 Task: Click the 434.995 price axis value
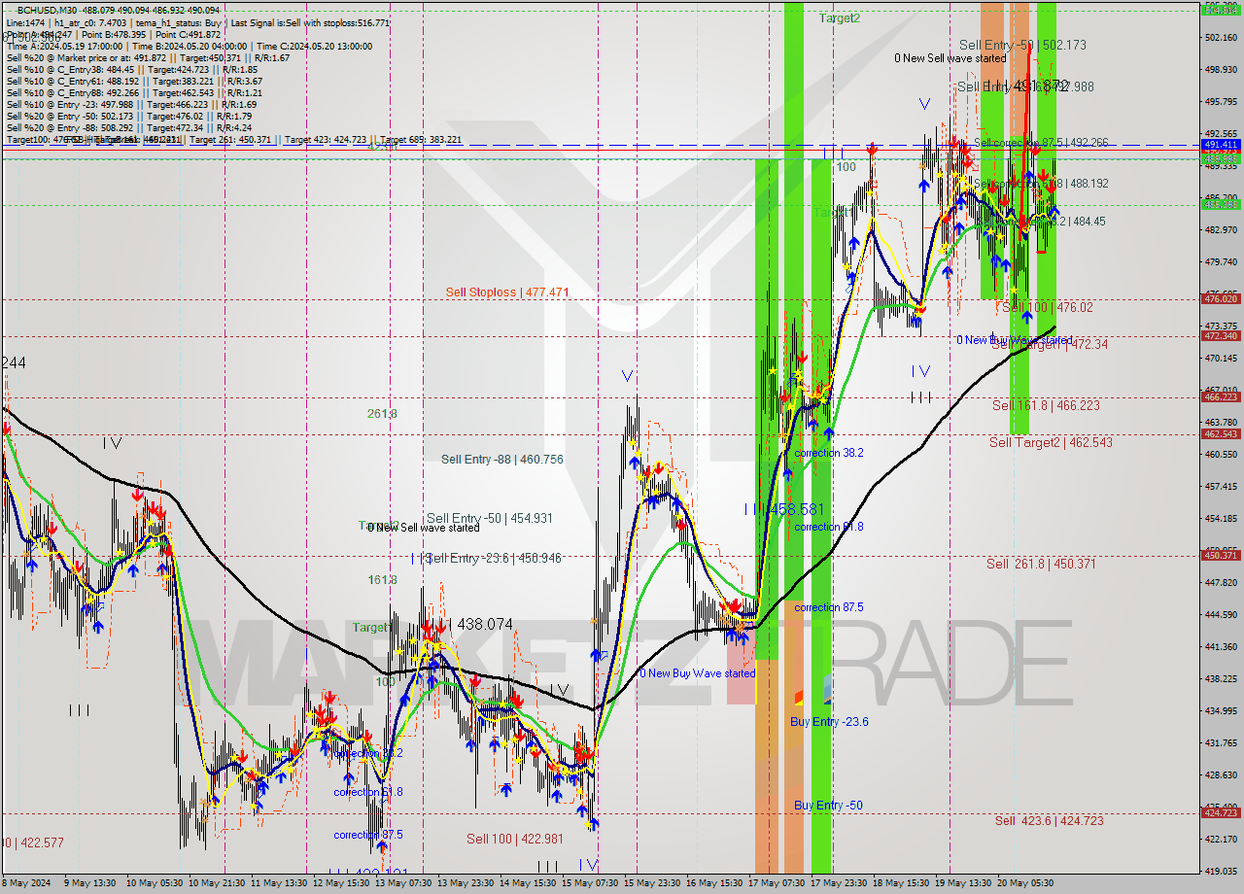[x=1221, y=710]
